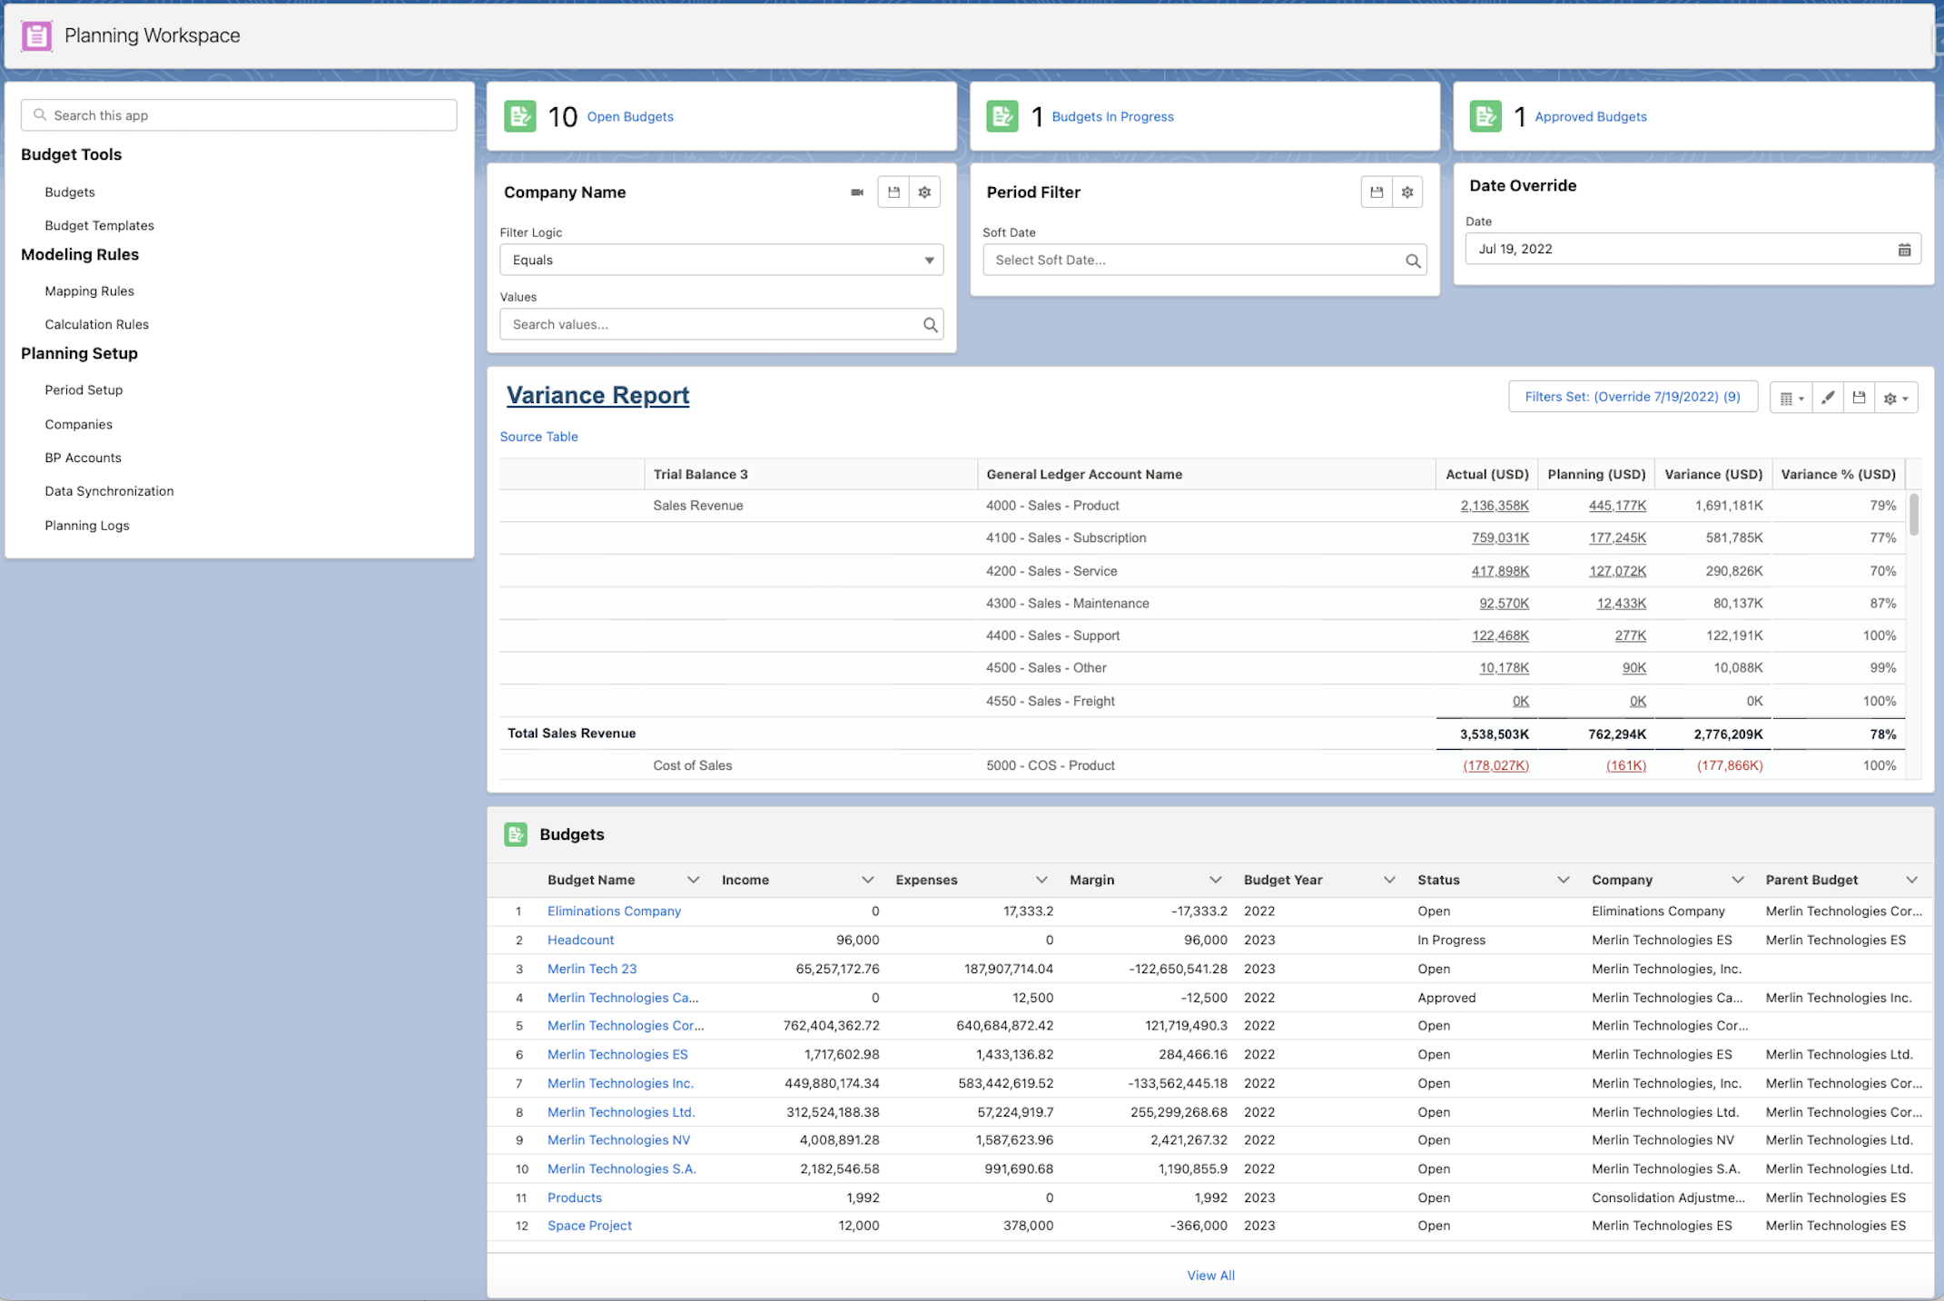Expand the Status column header menu
Viewport: 1944px width, 1301px height.
(x=1563, y=880)
